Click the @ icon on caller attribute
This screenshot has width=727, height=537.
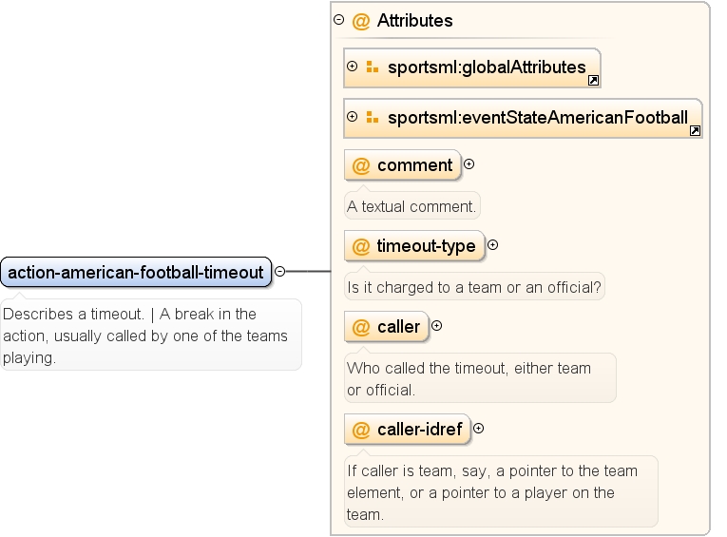tap(361, 327)
